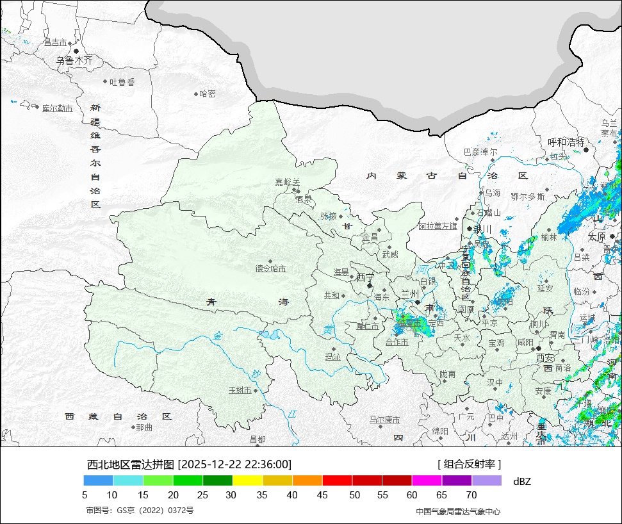Click the 天水 city label
The width and height of the screenshot is (622, 524).
[462, 338]
